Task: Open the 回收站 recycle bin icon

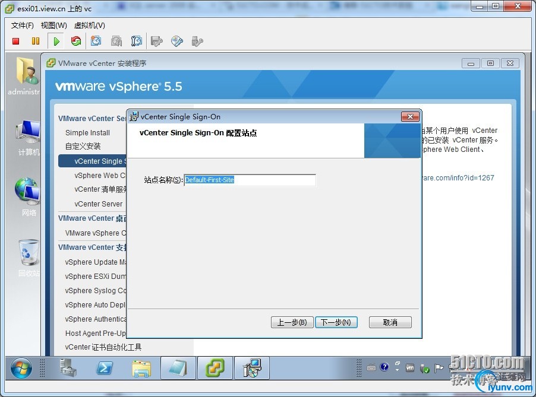Action: tap(29, 258)
